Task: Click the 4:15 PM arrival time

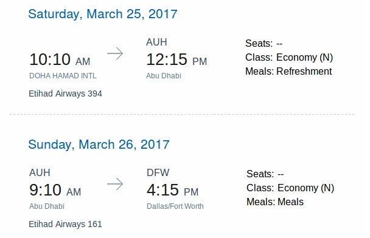Action: pyautogui.click(x=172, y=190)
